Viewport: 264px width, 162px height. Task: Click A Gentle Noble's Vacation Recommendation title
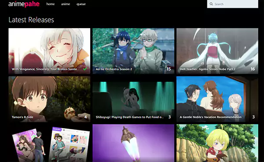coord(211,117)
